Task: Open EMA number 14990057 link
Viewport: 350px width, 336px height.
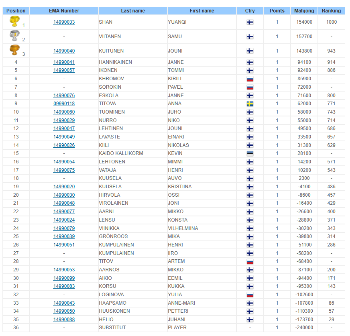Action: click(64, 70)
